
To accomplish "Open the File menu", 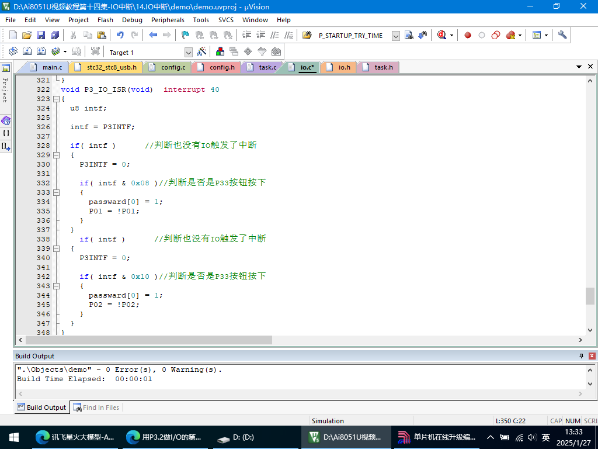I will click(x=11, y=20).
